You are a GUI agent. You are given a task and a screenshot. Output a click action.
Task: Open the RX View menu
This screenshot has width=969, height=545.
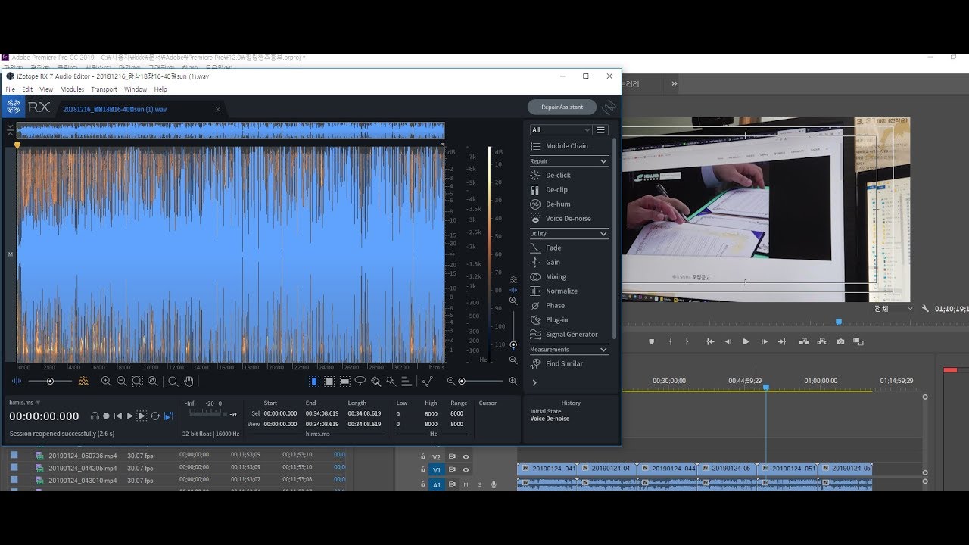tap(46, 89)
